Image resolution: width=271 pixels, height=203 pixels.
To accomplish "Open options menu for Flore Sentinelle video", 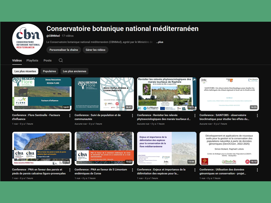I will click(x=70, y=115).
